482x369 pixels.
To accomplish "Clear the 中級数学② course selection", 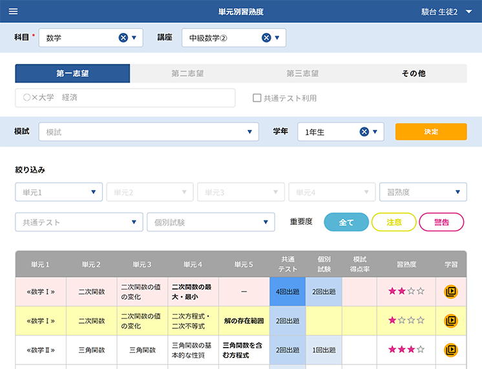I will [266, 38].
